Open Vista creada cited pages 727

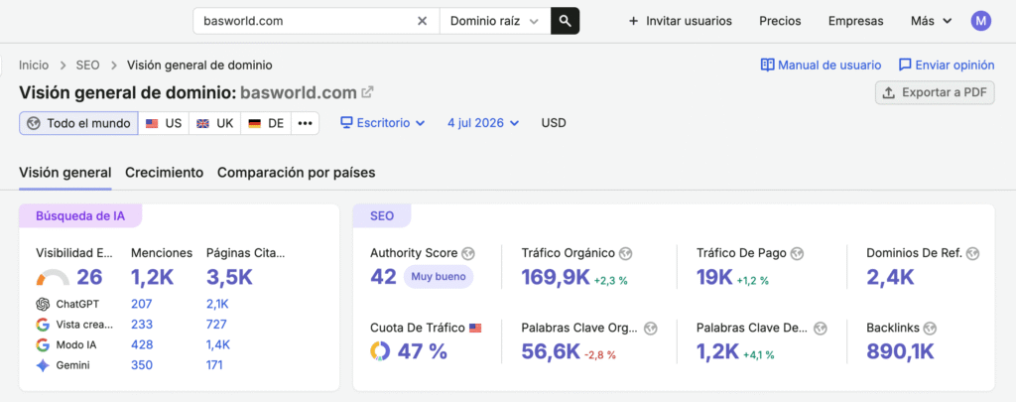[x=216, y=325]
